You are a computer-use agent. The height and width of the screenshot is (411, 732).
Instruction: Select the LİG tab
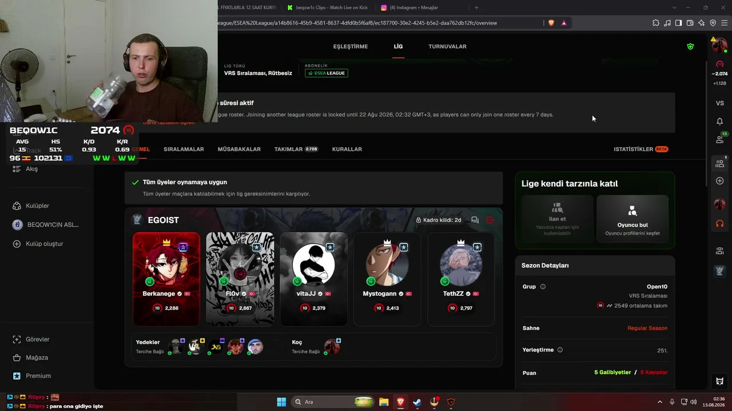[x=398, y=46]
